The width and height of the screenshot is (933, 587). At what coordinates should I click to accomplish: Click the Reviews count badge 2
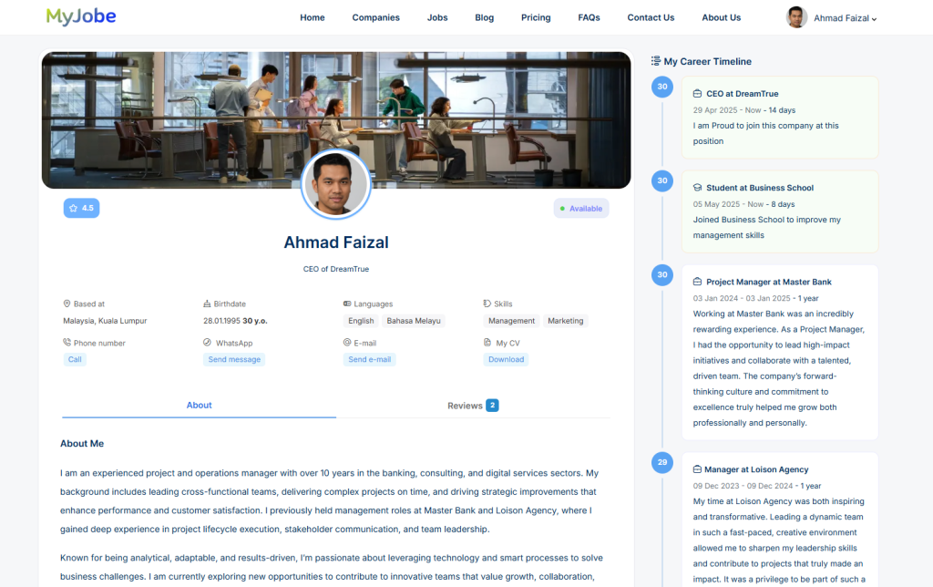point(492,406)
